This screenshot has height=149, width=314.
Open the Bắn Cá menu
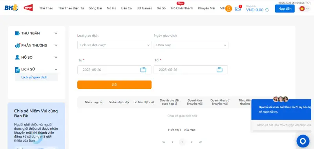pos(126,8)
